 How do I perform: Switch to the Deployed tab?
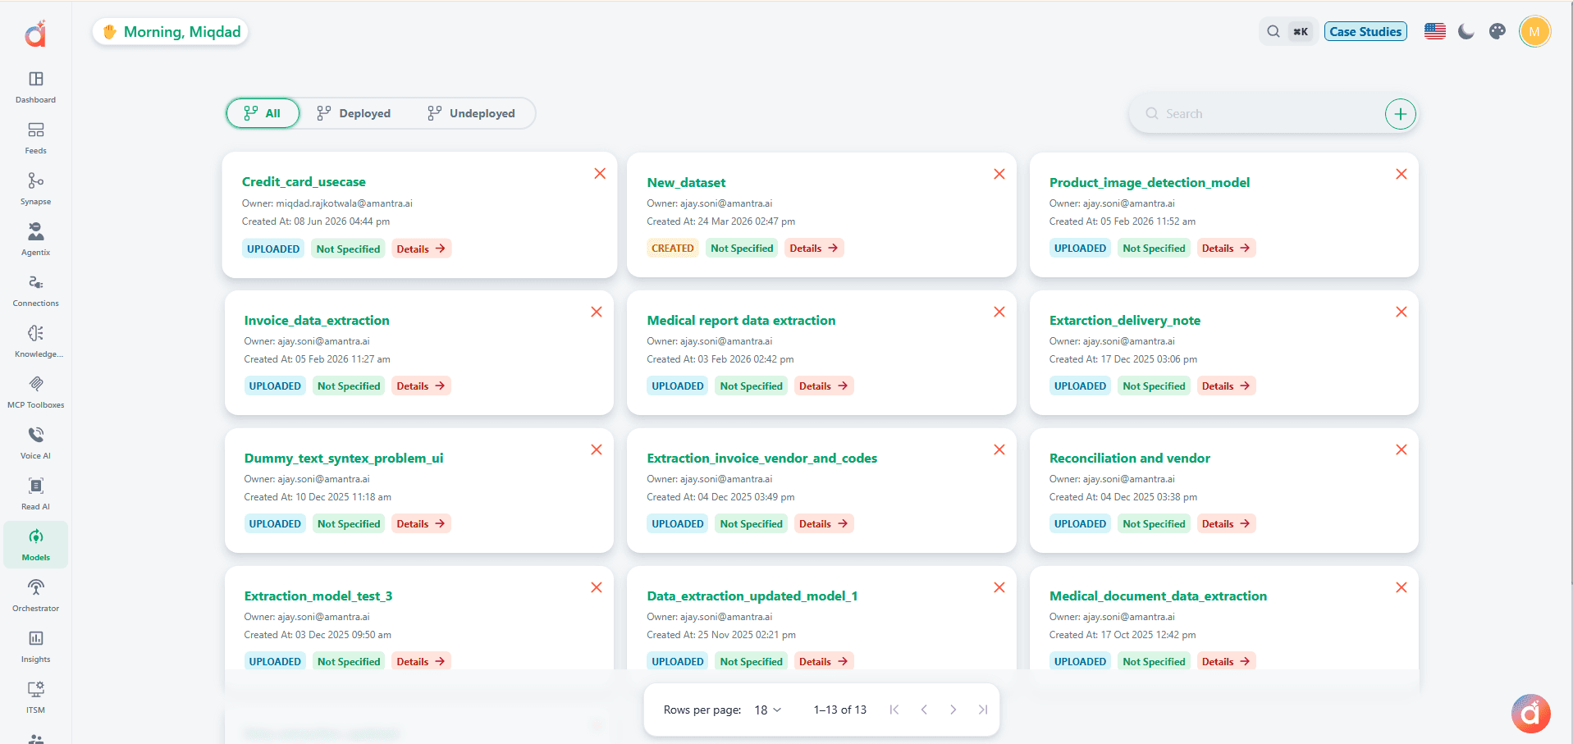point(354,113)
